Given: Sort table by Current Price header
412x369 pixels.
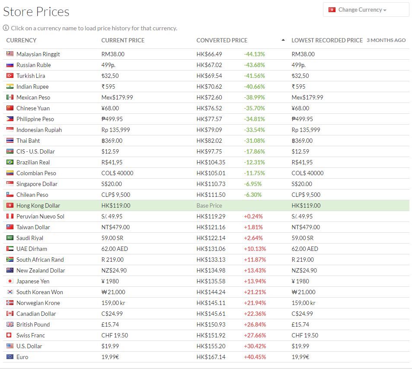Looking at the screenshot, I should click(x=123, y=40).
